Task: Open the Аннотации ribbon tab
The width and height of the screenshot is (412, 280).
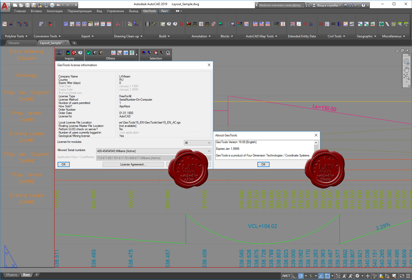Action: (55, 11)
